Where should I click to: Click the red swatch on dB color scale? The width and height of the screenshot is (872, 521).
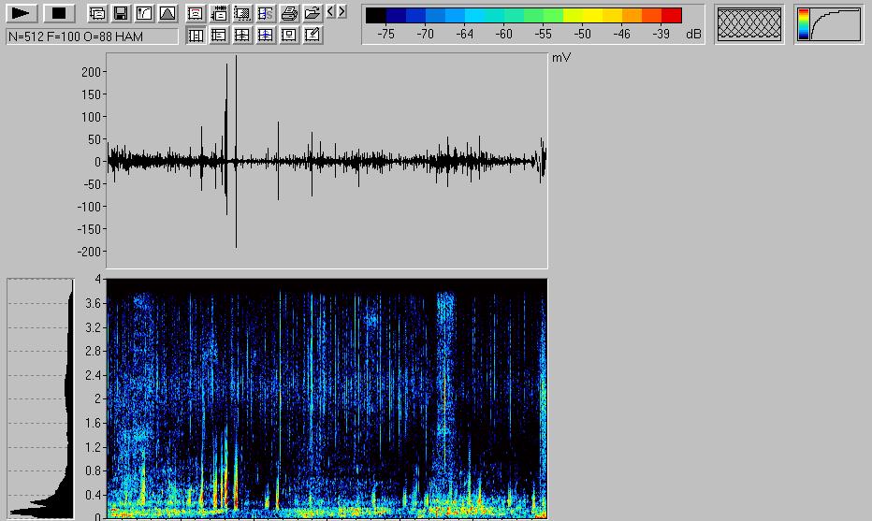[671, 15]
